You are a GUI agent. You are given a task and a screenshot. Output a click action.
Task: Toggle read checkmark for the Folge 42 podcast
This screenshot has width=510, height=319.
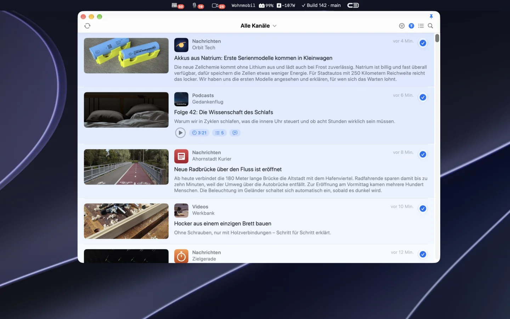423,97
